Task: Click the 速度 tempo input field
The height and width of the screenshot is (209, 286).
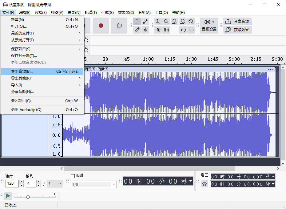Action: click(x=12, y=184)
